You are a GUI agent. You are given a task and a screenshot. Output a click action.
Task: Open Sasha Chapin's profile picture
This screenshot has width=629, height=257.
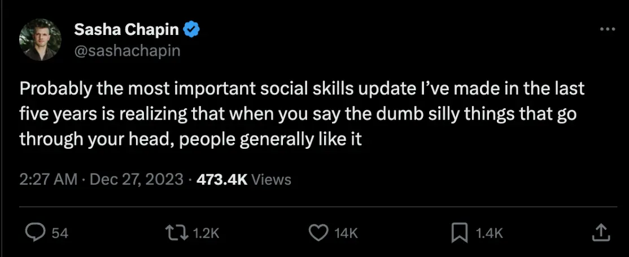point(40,39)
